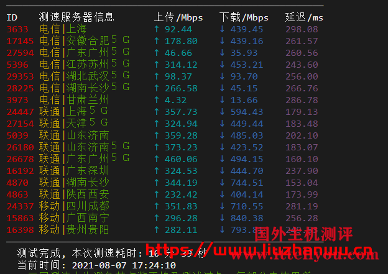Viewport: 388px width, 274px height.
Task: Click server name 电信|安徽合肥5G
Action: (x=85, y=40)
